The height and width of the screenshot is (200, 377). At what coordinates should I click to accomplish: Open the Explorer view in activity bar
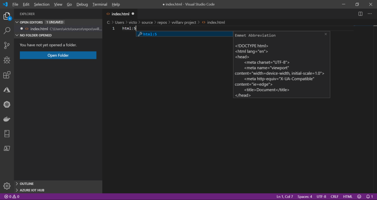point(7,16)
